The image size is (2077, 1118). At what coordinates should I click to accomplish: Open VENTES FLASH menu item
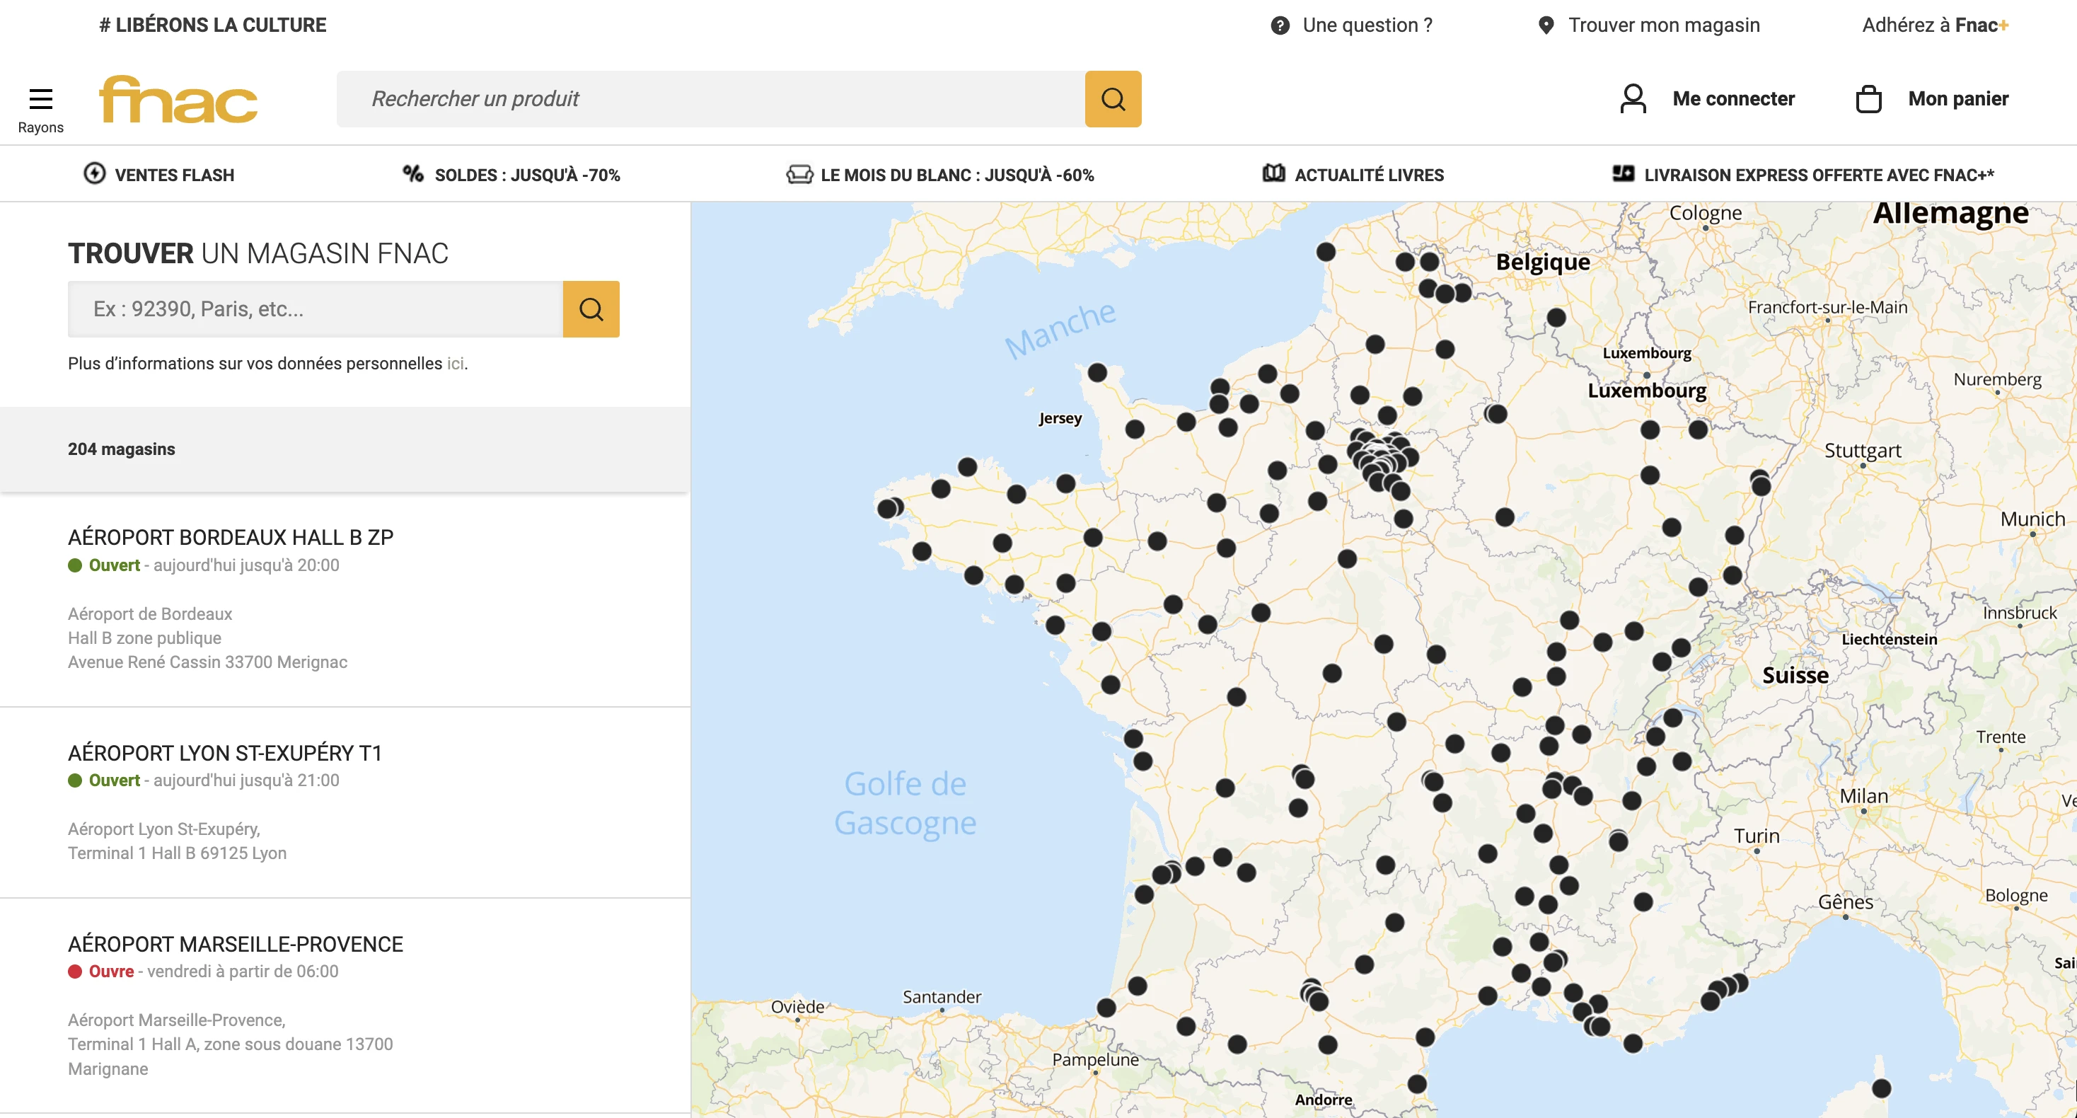tap(159, 174)
